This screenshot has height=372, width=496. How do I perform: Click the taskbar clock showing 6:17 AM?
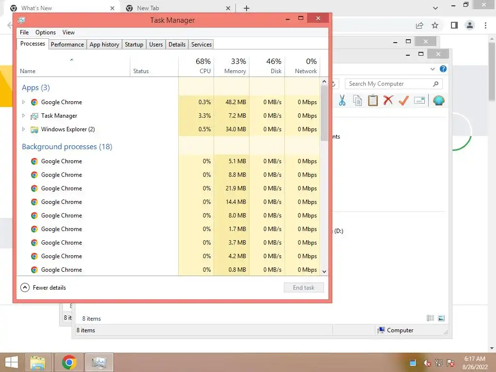click(x=475, y=362)
